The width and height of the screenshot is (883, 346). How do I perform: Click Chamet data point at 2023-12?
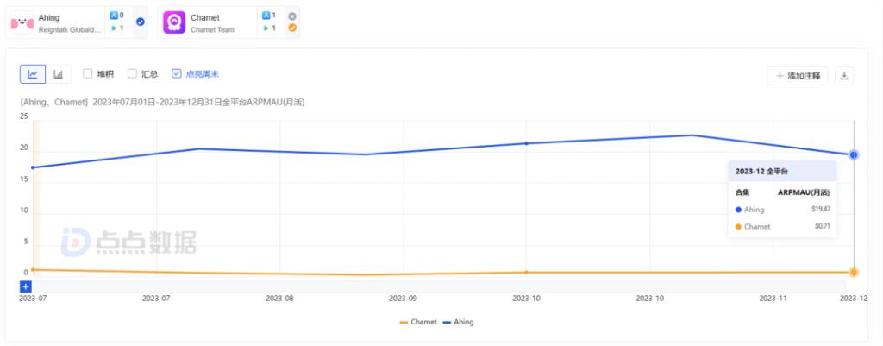[x=854, y=272]
